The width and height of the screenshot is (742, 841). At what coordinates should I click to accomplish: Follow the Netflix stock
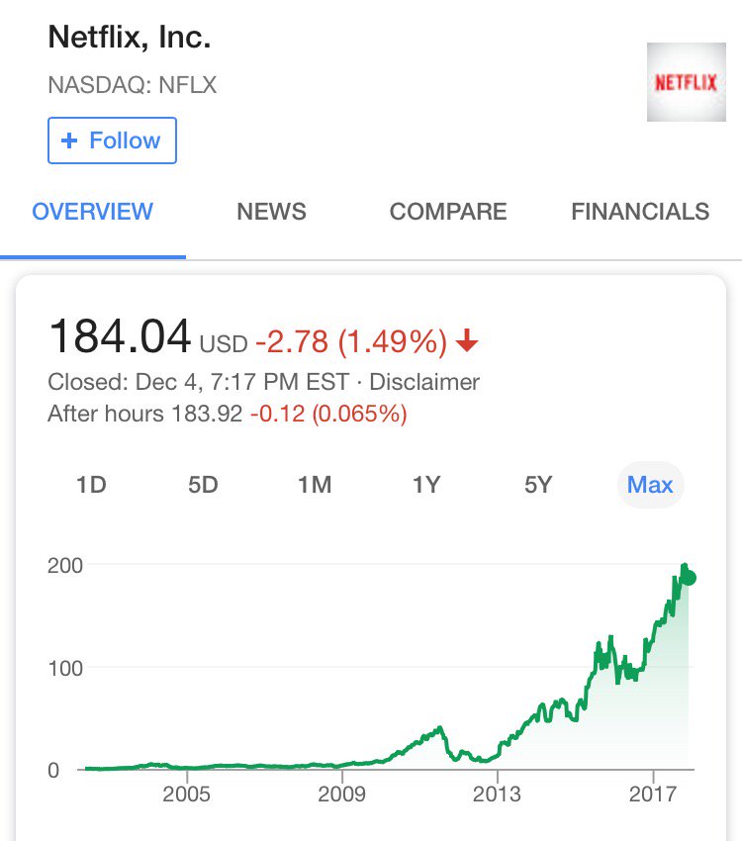[x=112, y=140]
